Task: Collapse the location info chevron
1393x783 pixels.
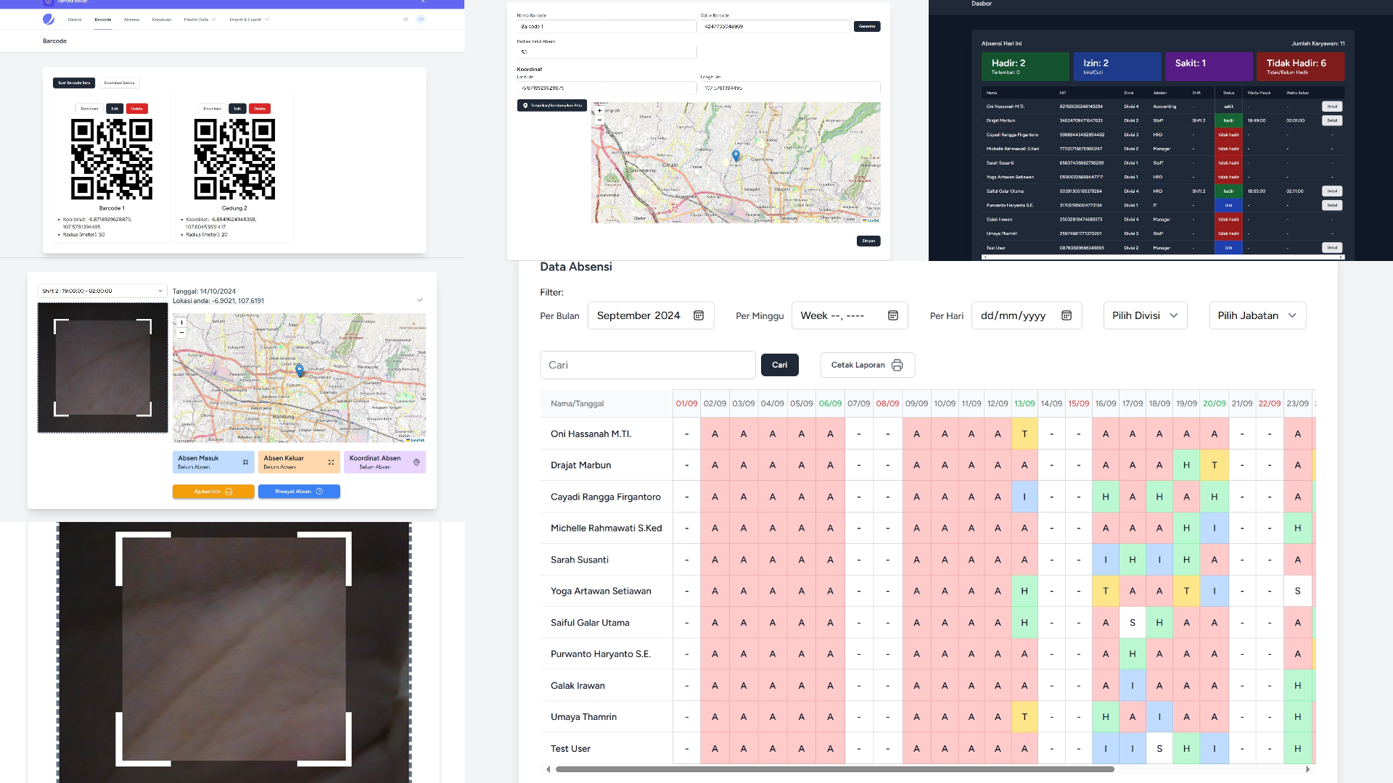Action: pos(419,300)
